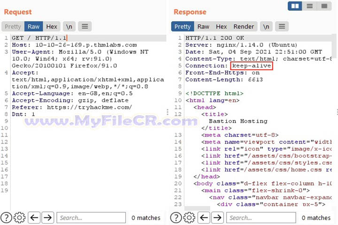Screen dimensions: 338x225
Task: Open help icon under Response panel
Action: (x=176, y=217)
